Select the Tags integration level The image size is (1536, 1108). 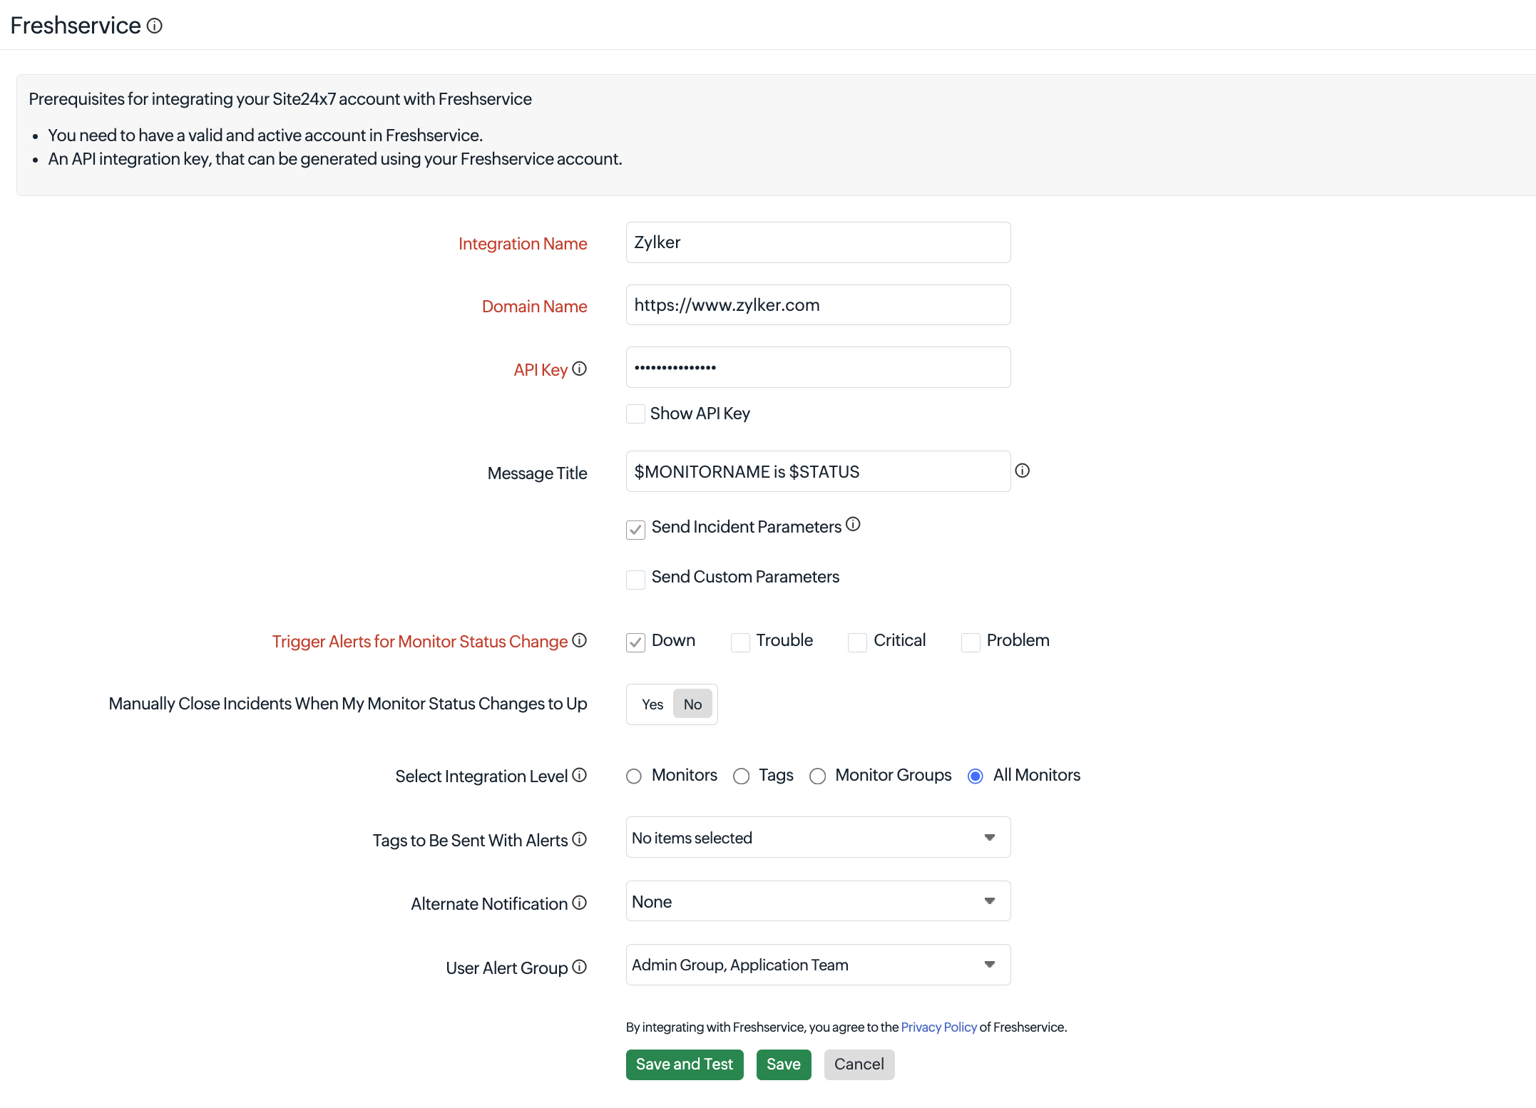[x=742, y=776]
